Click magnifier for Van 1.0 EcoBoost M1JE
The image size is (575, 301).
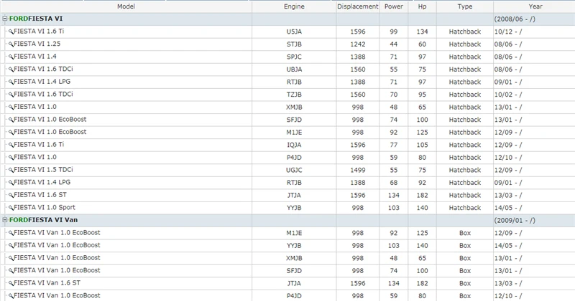(x=11, y=233)
